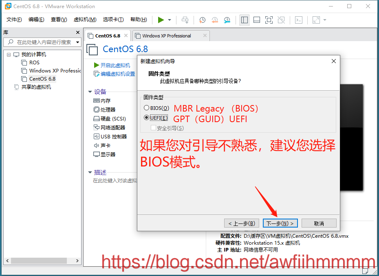Screen dimensions: 379x276
Task: Open the stretch display dropdown arrow
Action: click(x=325, y=20)
